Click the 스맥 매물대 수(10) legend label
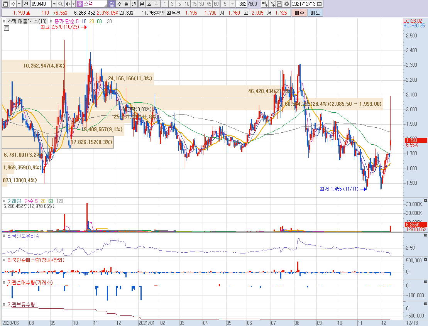The height and width of the screenshot is (326, 428). pos(27,21)
